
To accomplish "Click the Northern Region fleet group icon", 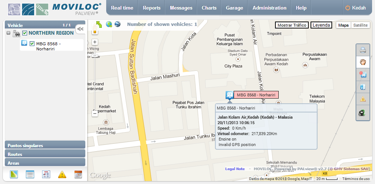I will click(16, 33).
